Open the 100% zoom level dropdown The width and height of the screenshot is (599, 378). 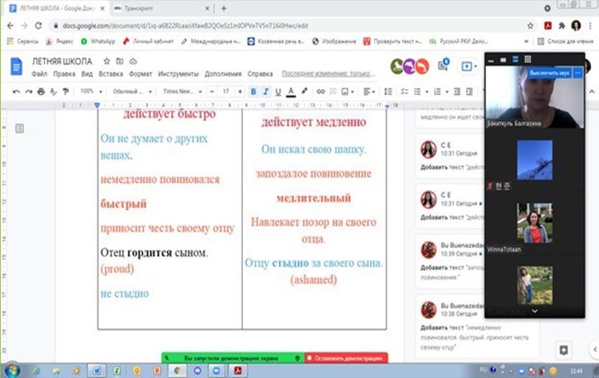click(91, 91)
